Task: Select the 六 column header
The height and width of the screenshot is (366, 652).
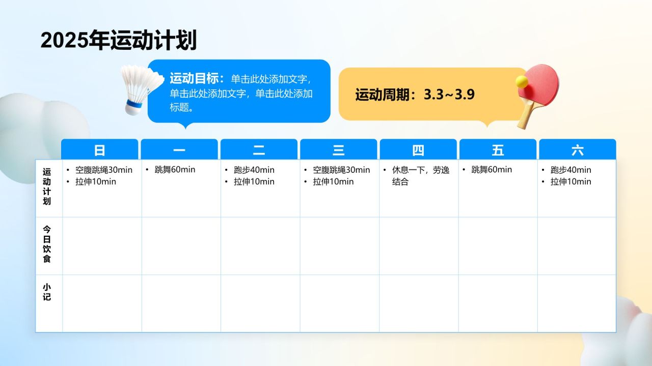Action: tap(578, 149)
